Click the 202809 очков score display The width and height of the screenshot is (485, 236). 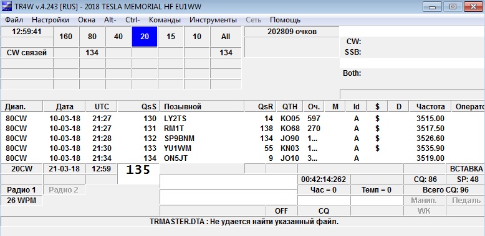pos(292,32)
